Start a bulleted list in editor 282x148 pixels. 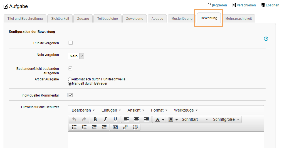point(74,127)
